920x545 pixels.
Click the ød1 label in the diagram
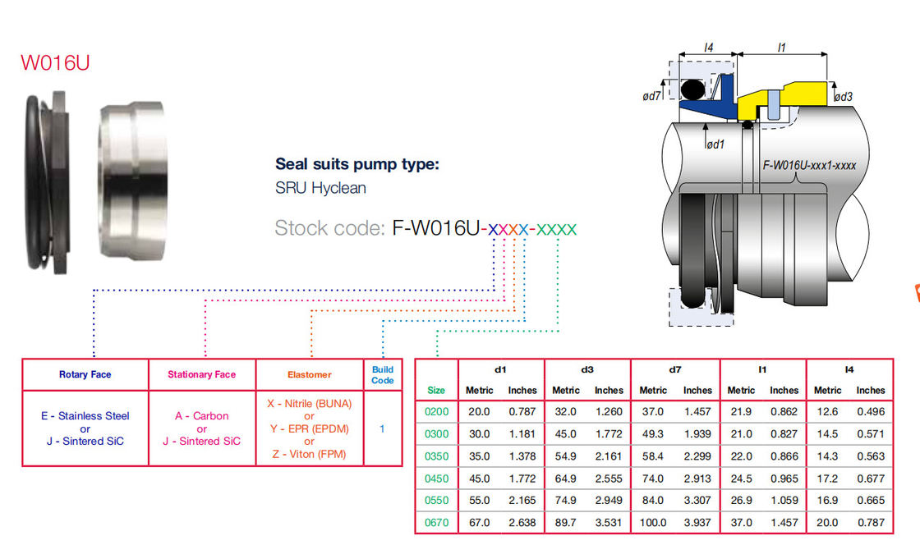point(715,144)
